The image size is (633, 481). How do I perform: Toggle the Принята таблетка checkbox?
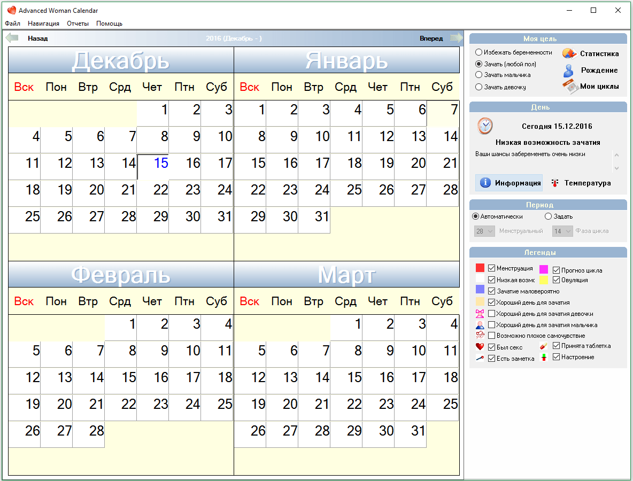(557, 345)
